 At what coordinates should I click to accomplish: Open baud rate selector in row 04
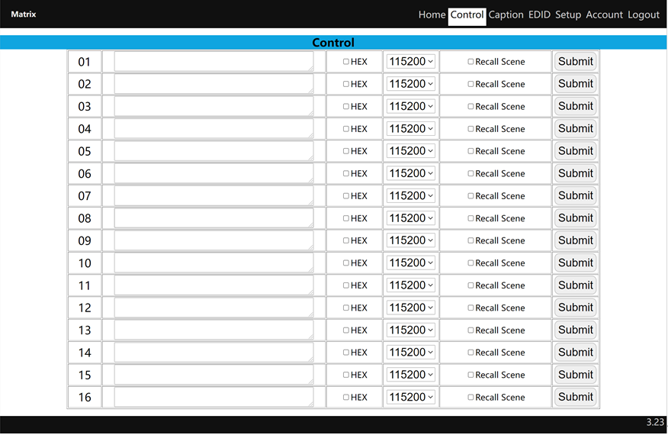pos(411,129)
